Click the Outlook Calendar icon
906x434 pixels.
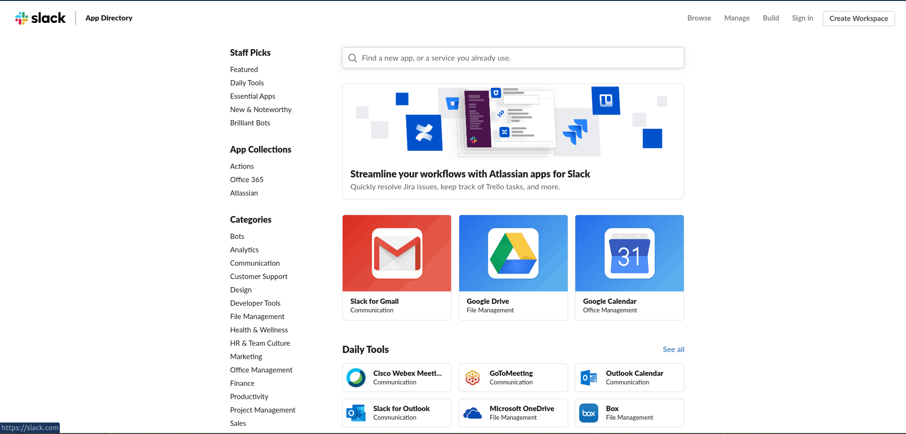pos(589,378)
